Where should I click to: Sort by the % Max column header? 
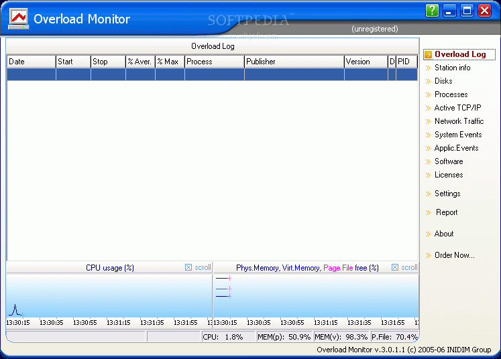tap(170, 62)
